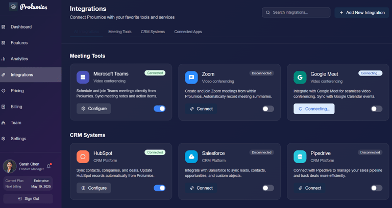Focus the Search integrations field
Image resolution: width=392 pixels, height=208 pixels.
[x=296, y=12]
